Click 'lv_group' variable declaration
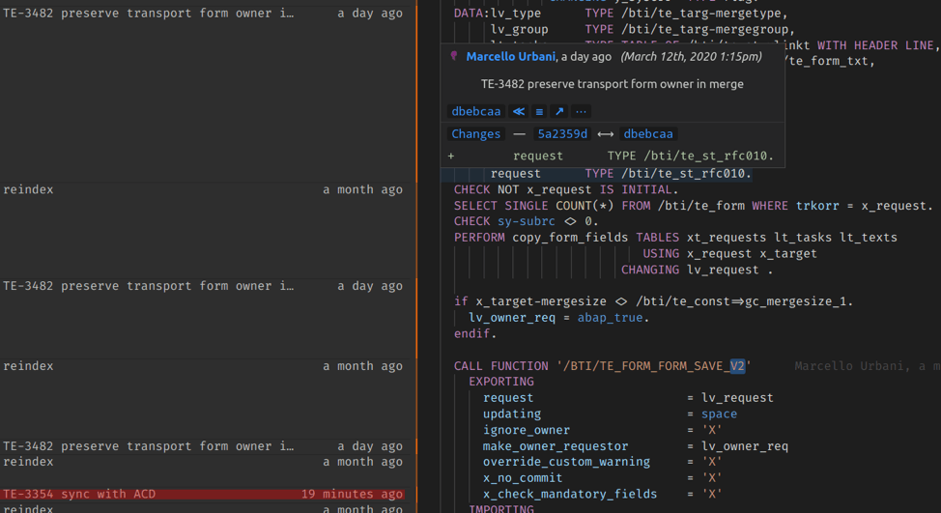Screen dimensions: 941x513 tap(519, 29)
